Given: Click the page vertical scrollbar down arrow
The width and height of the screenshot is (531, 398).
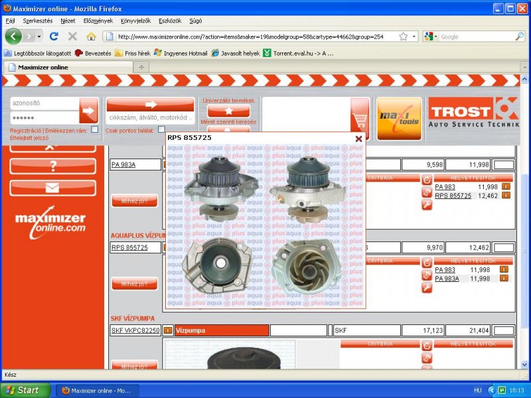Looking at the screenshot, I should click(524, 364).
